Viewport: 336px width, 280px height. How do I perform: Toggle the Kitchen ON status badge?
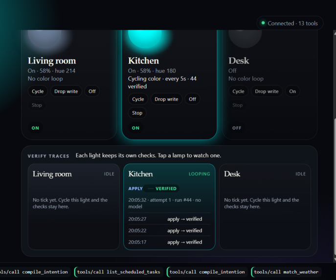click(135, 128)
